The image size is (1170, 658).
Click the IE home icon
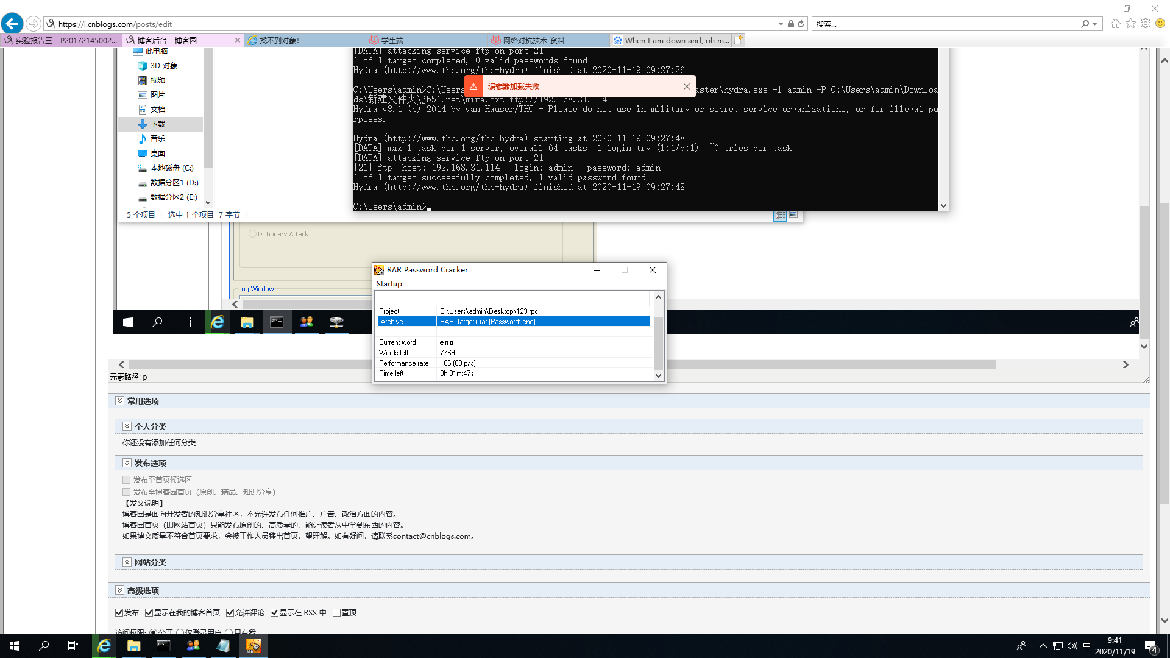tap(1115, 24)
